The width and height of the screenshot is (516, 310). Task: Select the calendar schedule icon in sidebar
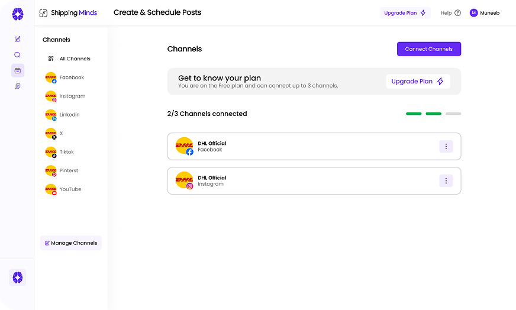[18, 70]
